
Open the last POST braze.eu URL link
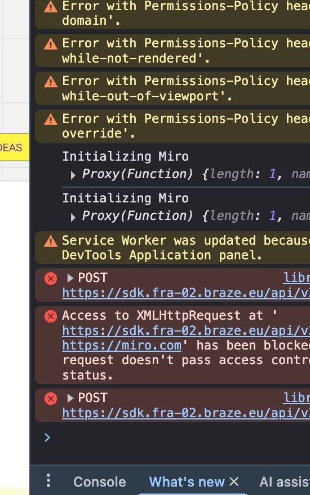coord(186,413)
